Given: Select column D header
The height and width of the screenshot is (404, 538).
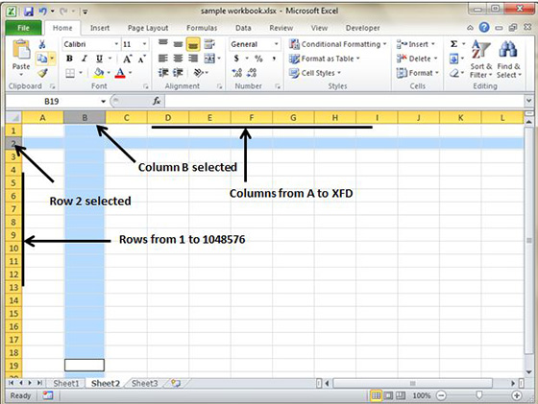Looking at the screenshot, I should point(168,118).
